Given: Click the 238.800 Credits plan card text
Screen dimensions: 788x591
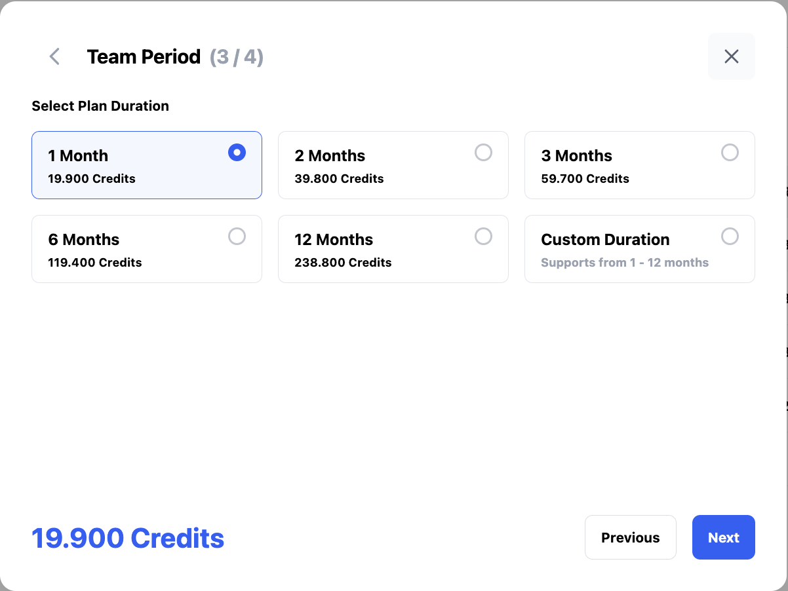Looking at the screenshot, I should pos(343,263).
